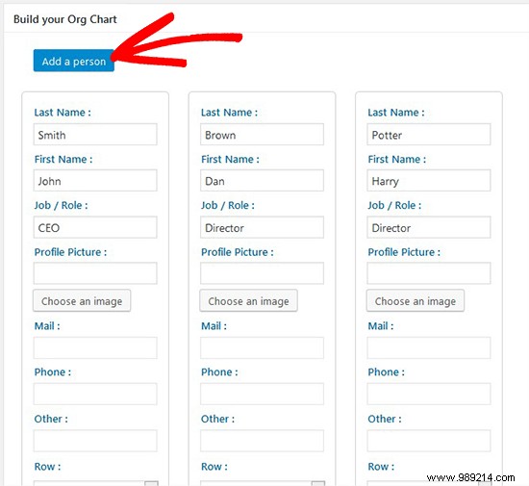This screenshot has height=486, width=529.
Task: Choose an image for Harry Potter
Action: (x=416, y=300)
